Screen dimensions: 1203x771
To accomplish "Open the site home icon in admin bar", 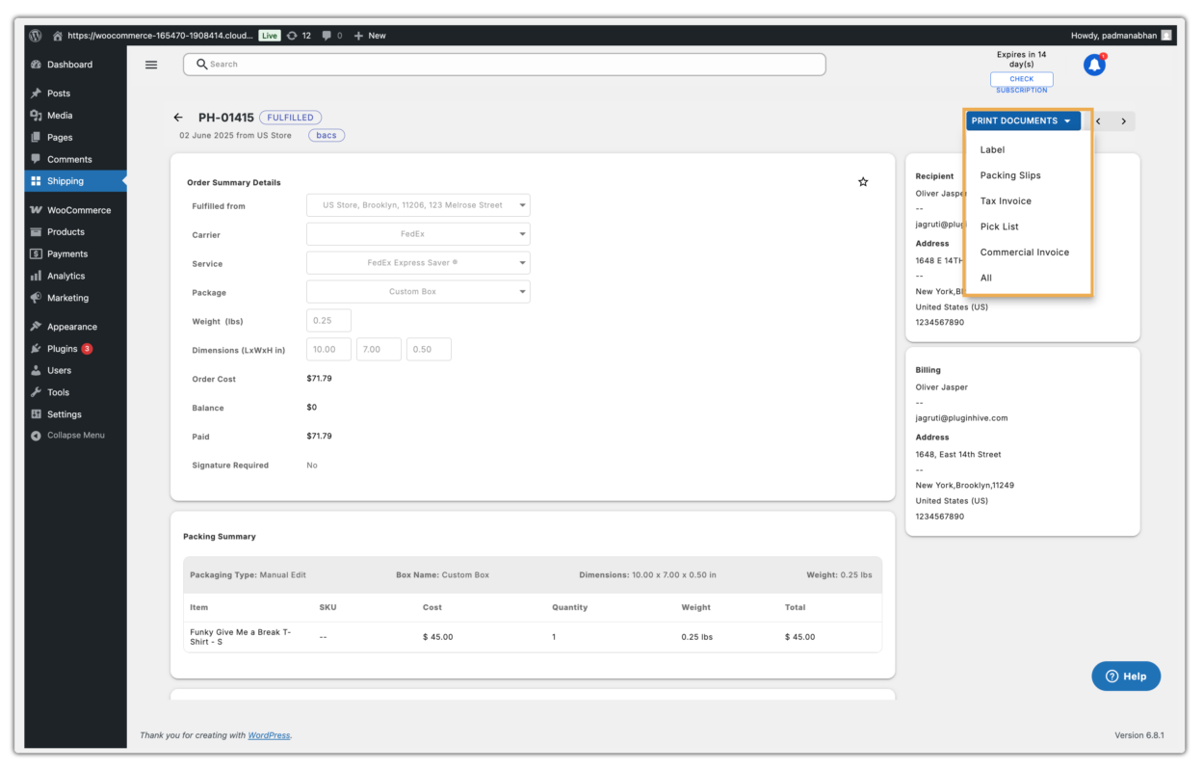I will pyautogui.click(x=58, y=36).
